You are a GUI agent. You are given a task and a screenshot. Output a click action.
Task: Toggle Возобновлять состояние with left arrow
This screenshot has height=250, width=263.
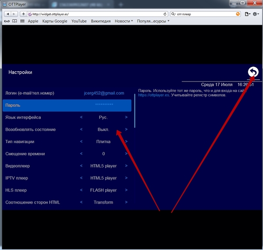tap(81, 129)
